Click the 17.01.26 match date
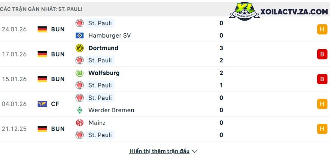 click(14, 54)
